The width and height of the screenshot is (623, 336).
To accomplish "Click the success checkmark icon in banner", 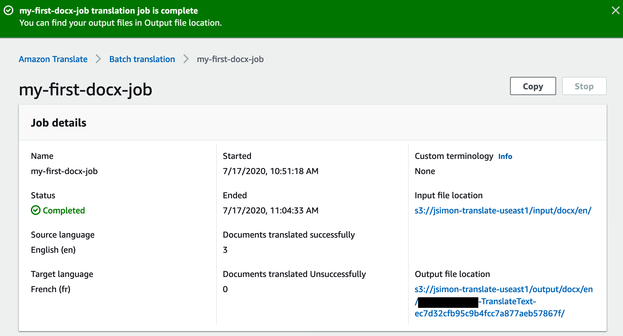I will tap(8, 11).
